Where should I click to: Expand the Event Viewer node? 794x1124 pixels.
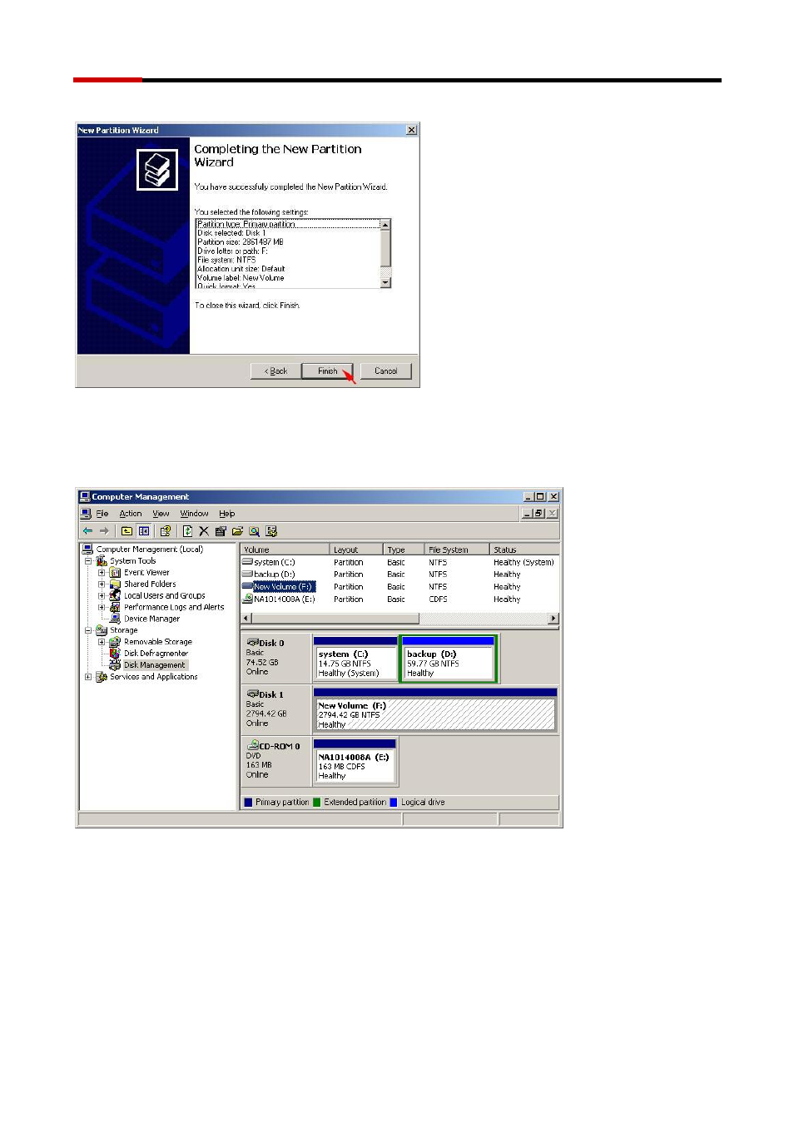pos(102,573)
